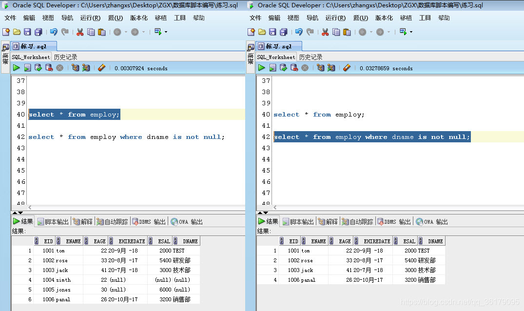This screenshot has width=524, height=311.
Task: Open Forward history dropdown arrow in left window
Action: tap(144, 32)
